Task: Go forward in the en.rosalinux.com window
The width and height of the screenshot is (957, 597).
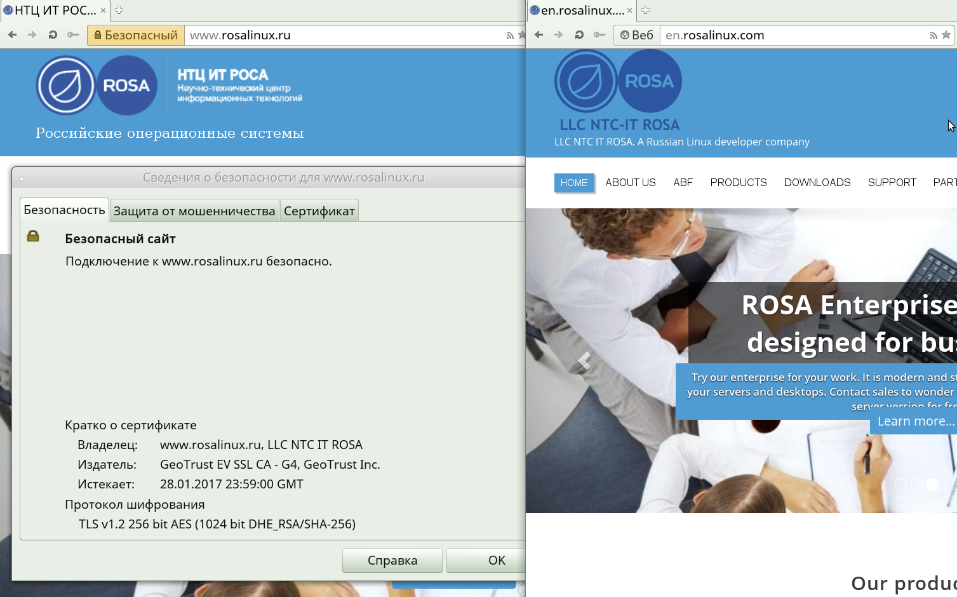Action: coord(559,35)
